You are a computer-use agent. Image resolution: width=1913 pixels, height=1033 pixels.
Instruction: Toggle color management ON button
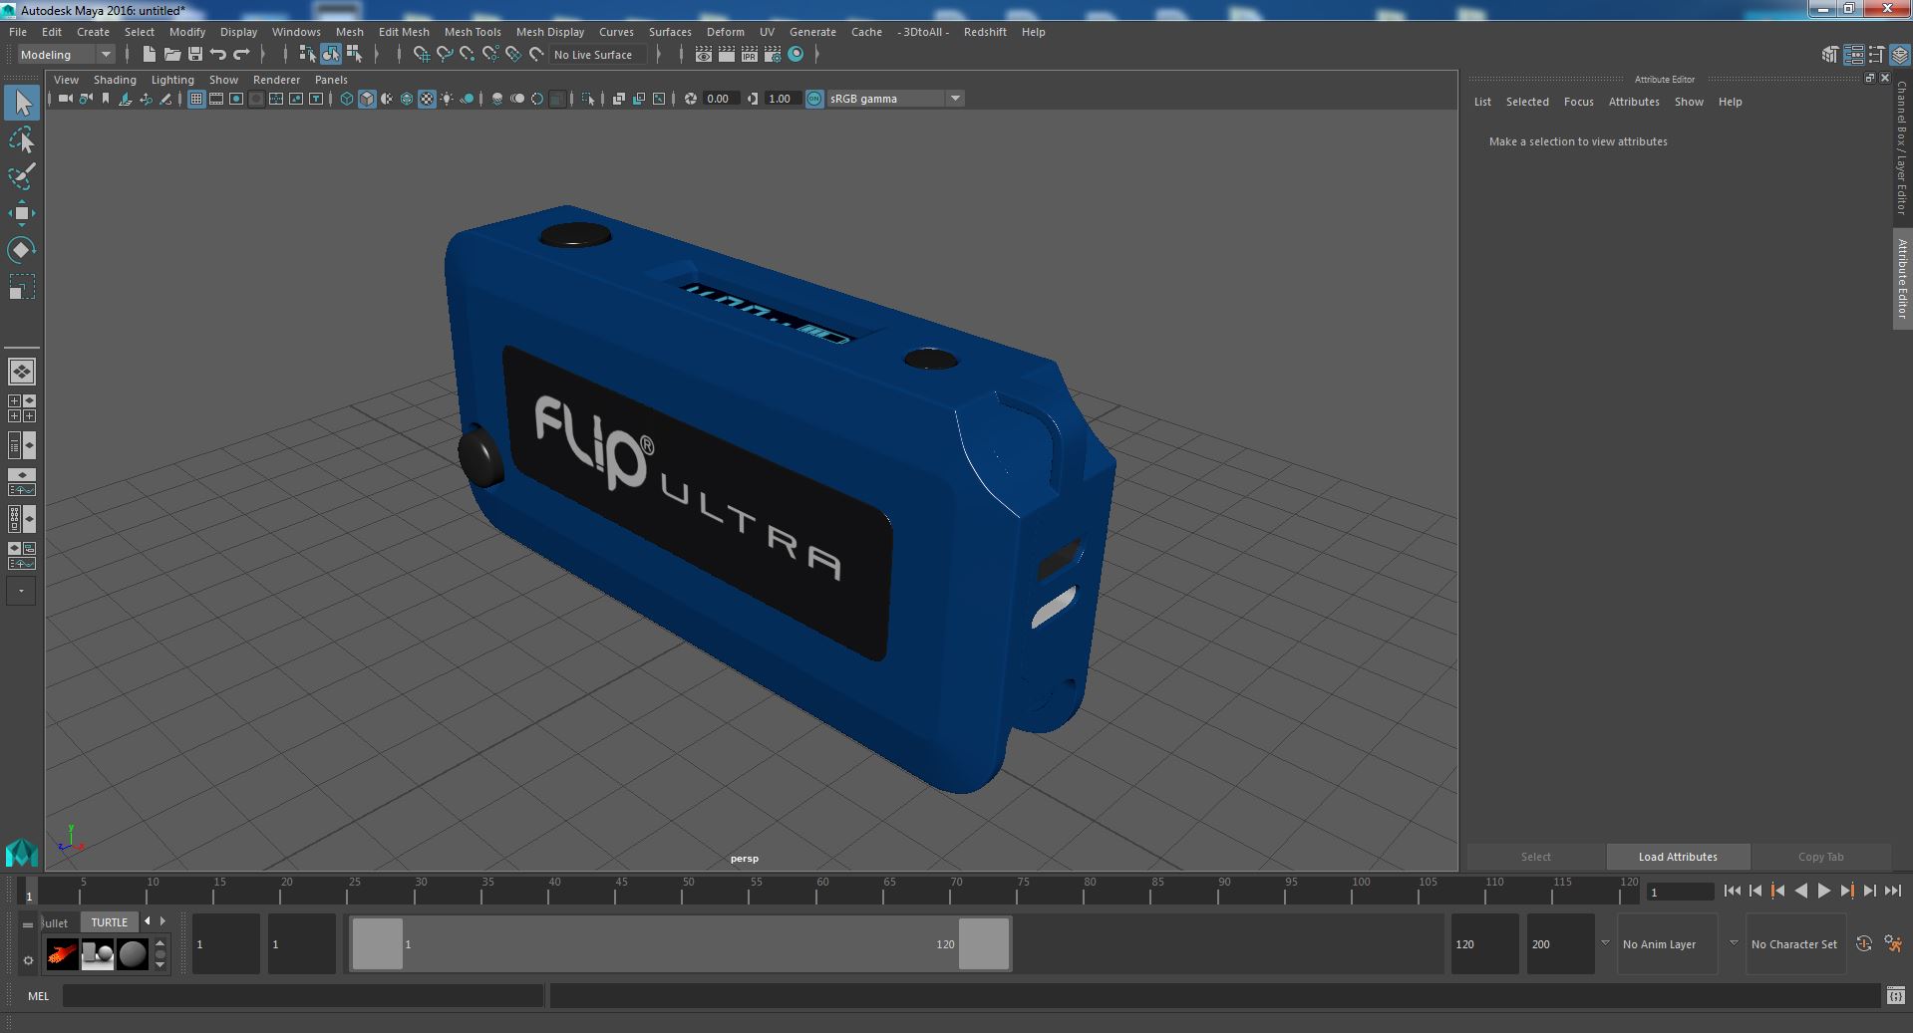(814, 99)
